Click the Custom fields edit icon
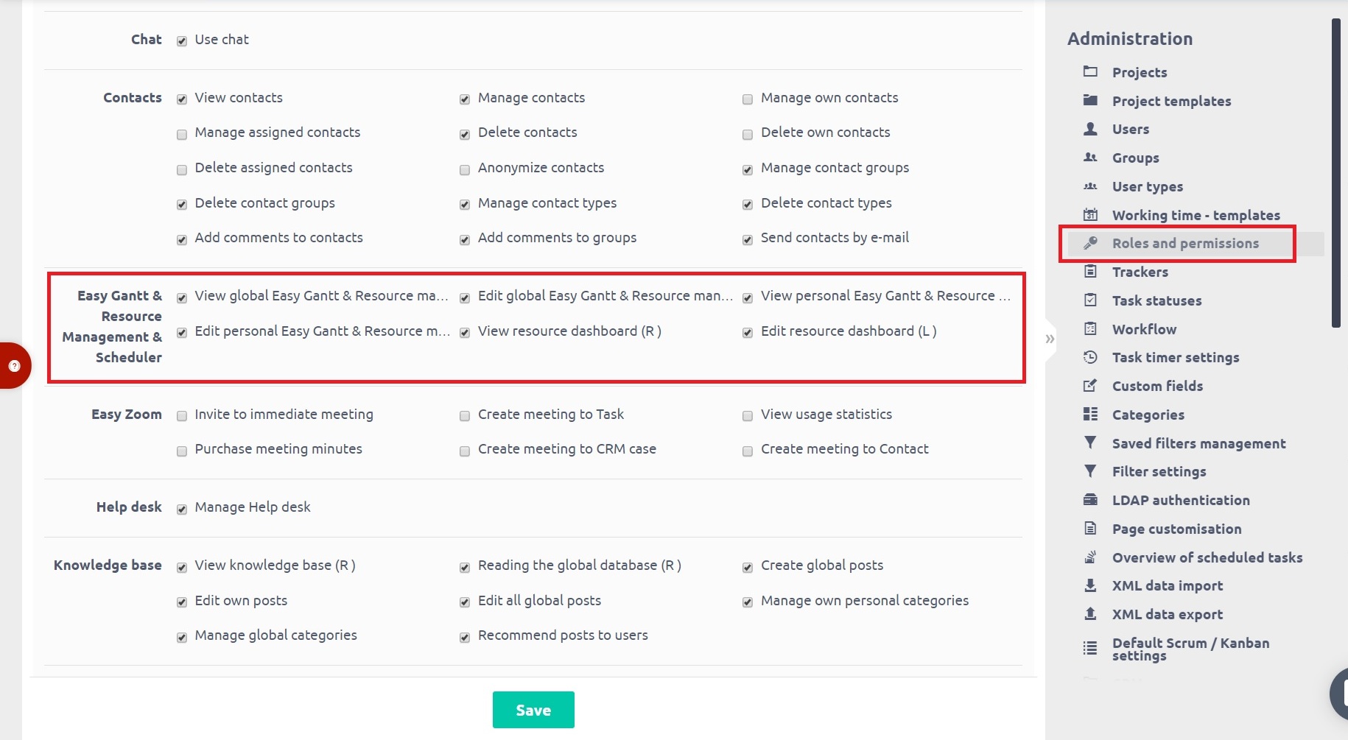 pyautogui.click(x=1090, y=386)
